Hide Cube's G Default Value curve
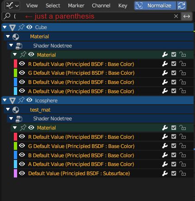Screen dimensions: 195x201 coord(22,73)
